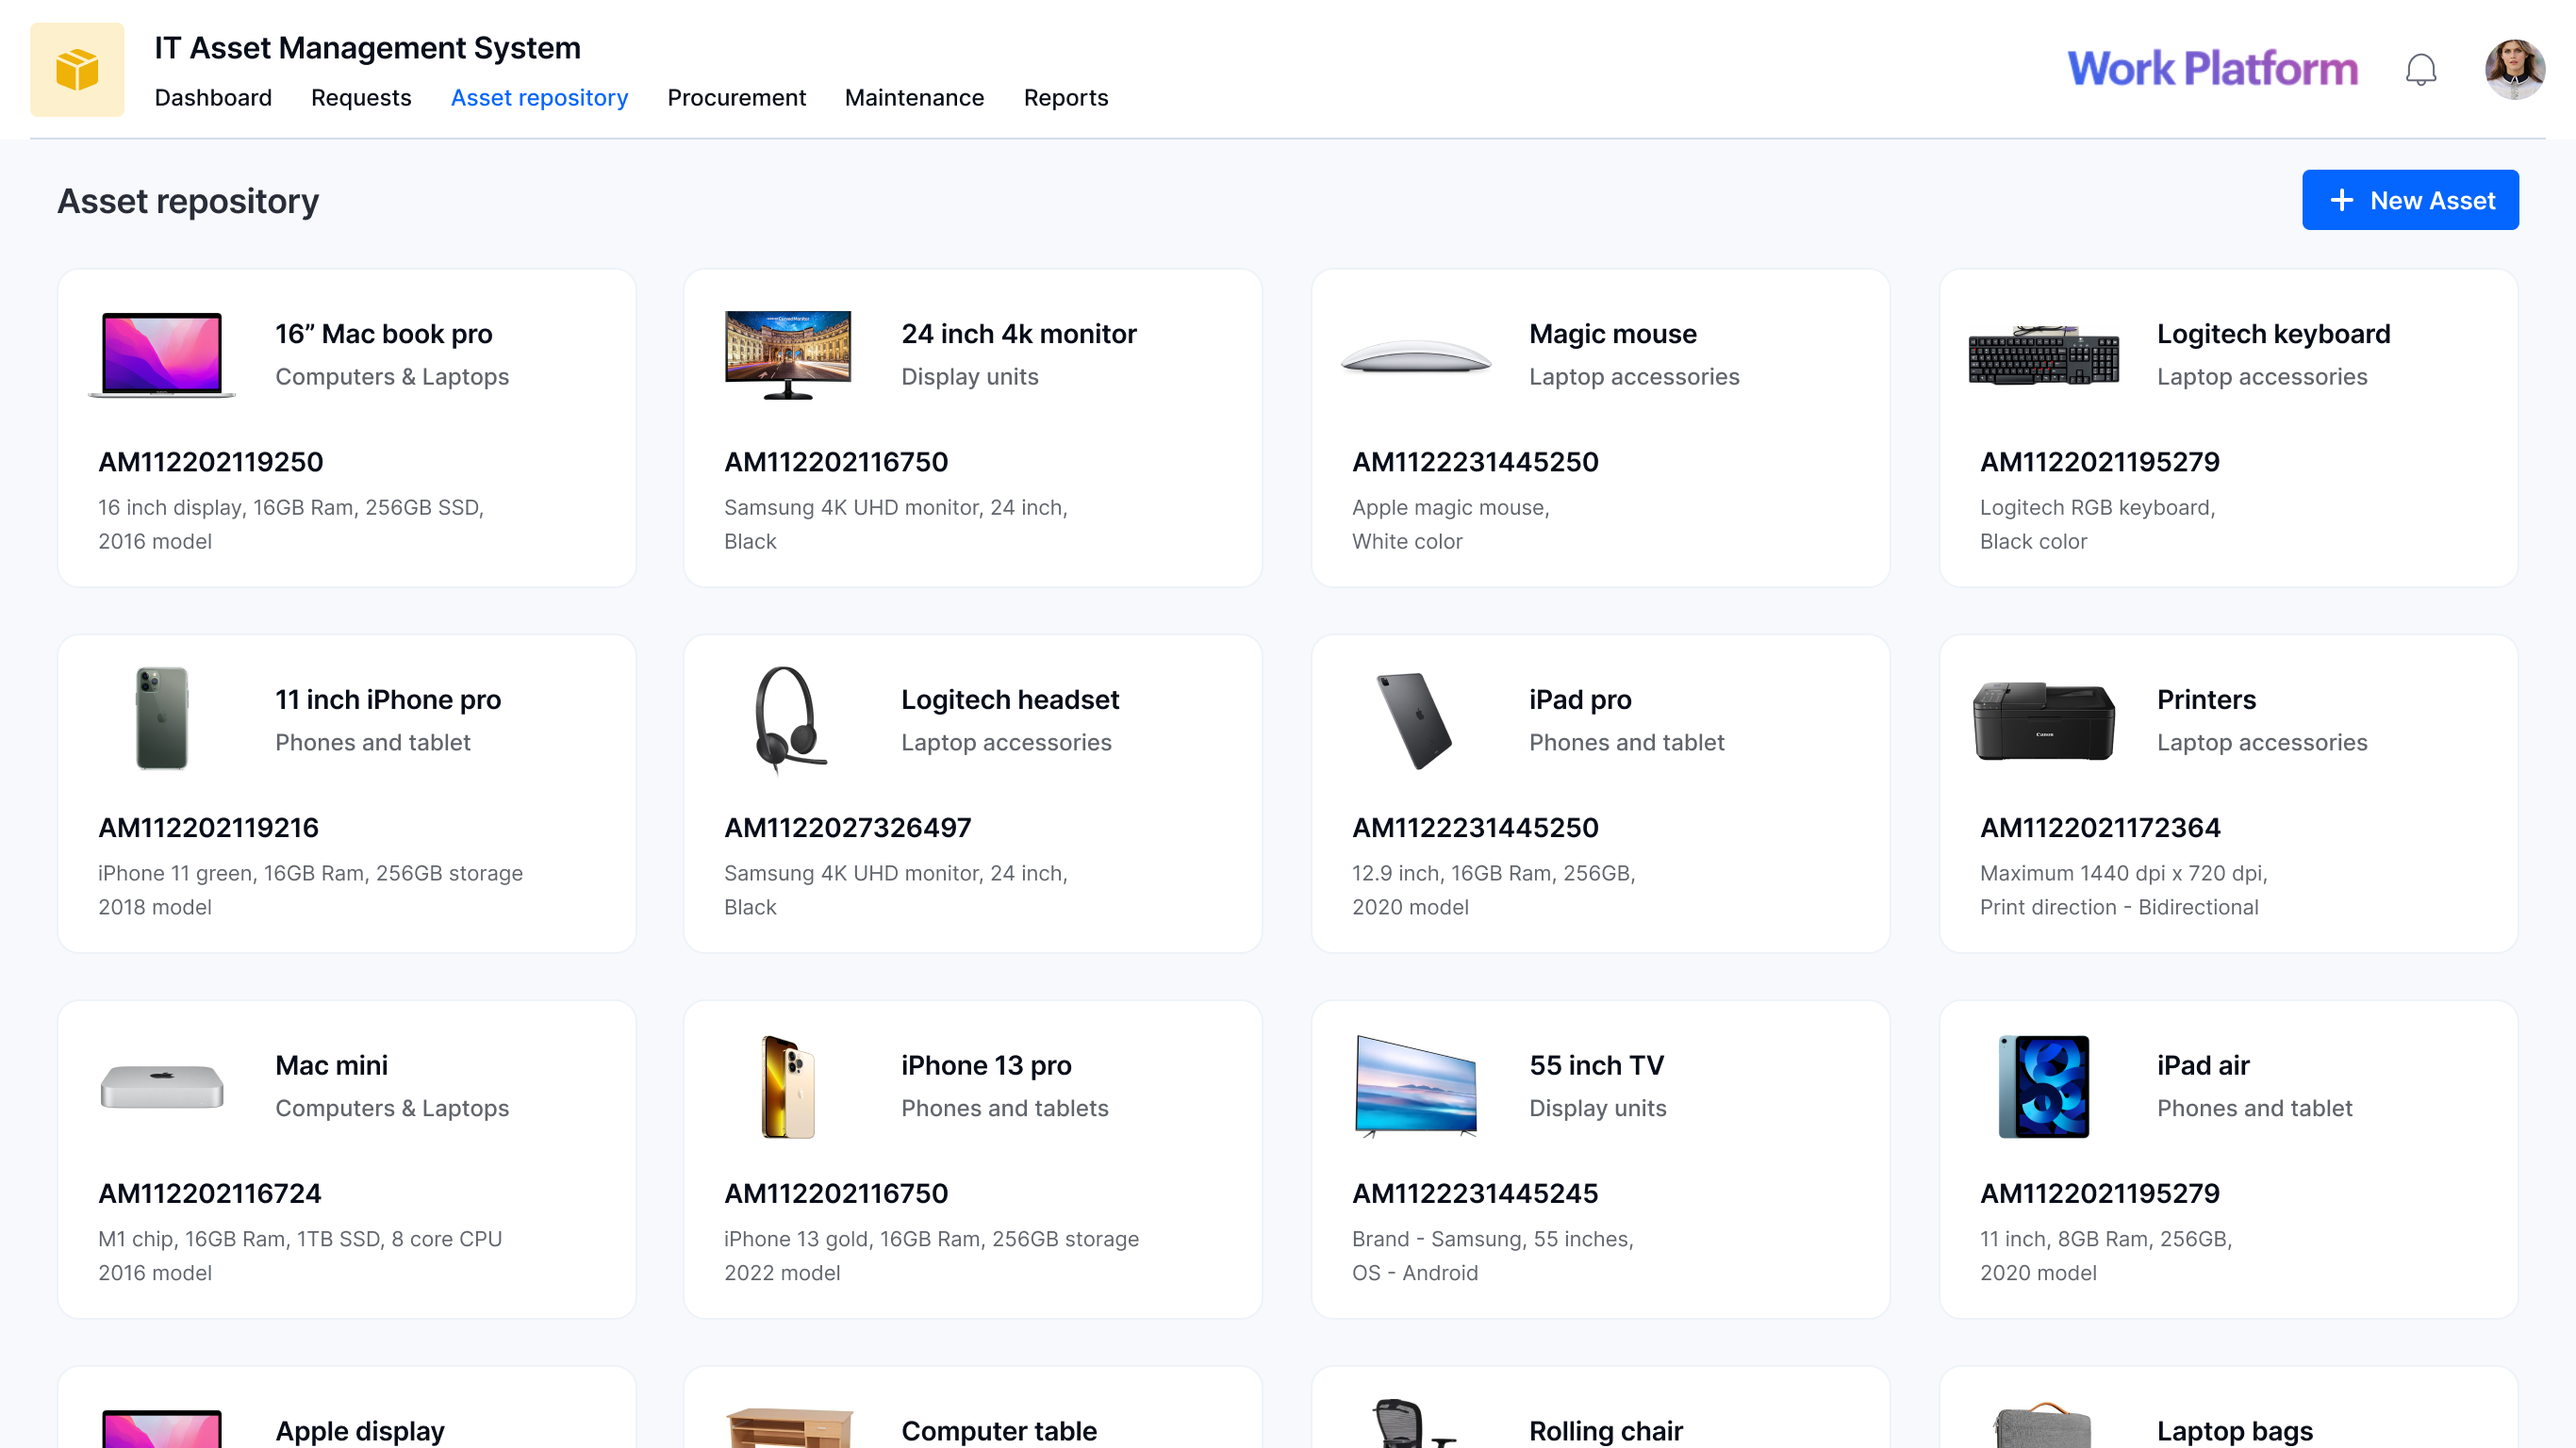Click asset ID AM1122231445245
Viewport: 2576px width, 1448px height.
[x=1475, y=1194]
